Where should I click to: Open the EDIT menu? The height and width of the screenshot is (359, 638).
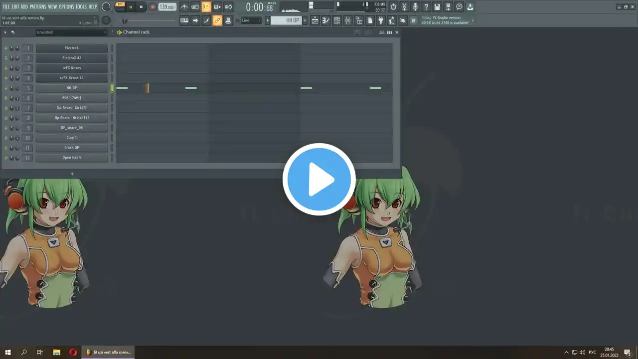pos(15,6)
